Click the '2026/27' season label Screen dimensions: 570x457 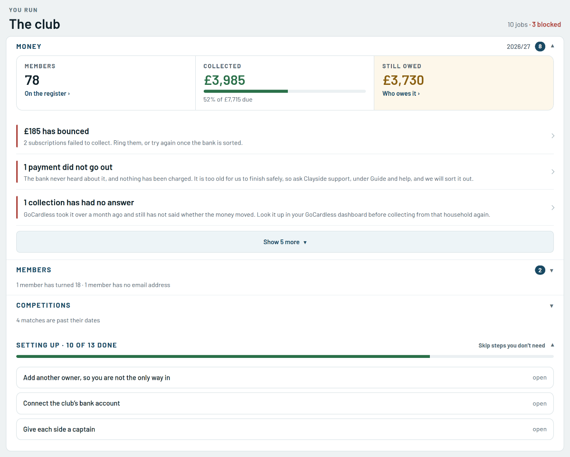(x=519, y=46)
